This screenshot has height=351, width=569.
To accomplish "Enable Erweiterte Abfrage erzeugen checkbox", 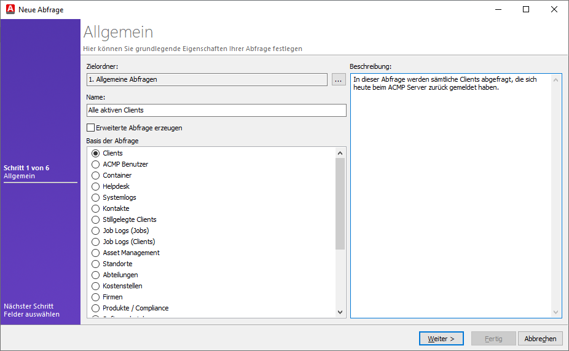I will (91, 128).
